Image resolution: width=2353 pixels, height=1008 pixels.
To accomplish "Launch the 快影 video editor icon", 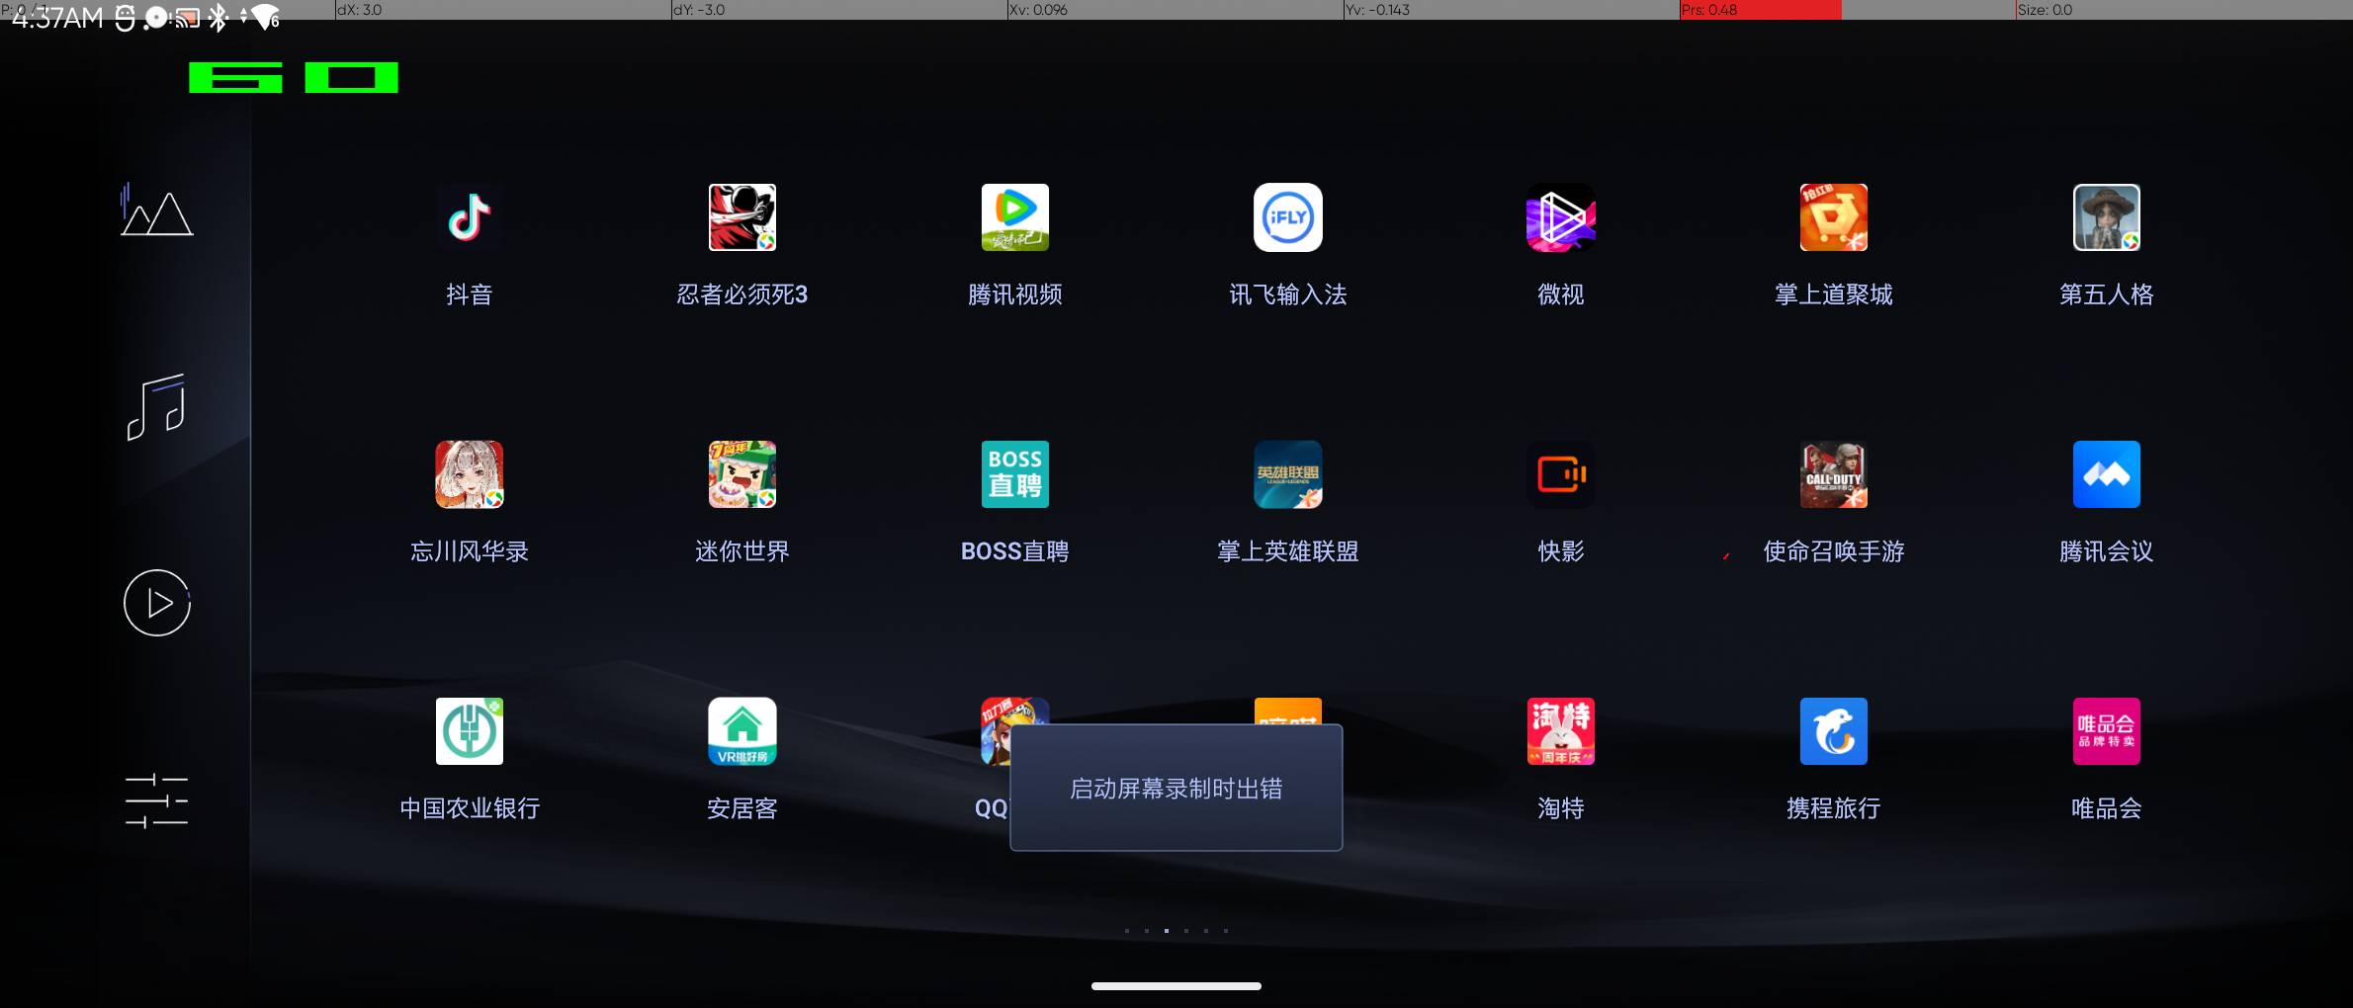I will tap(1561, 474).
